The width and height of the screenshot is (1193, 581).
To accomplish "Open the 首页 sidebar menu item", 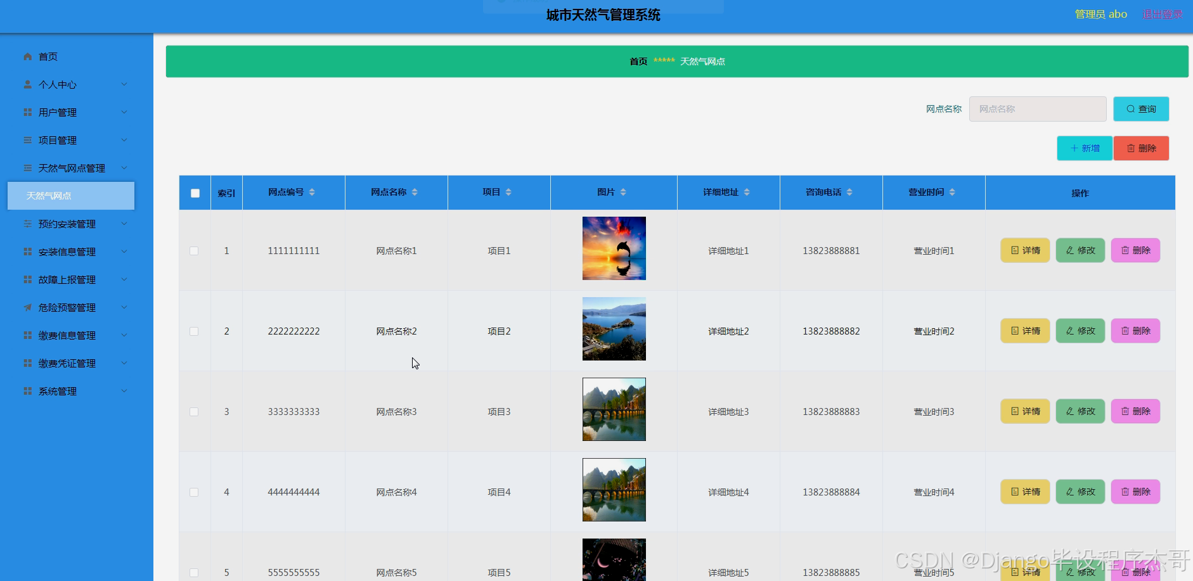I will [x=71, y=56].
